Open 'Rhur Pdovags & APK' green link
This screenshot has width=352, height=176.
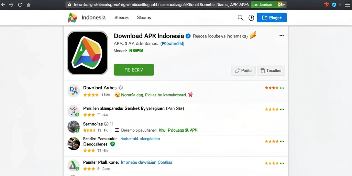coord(178,130)
